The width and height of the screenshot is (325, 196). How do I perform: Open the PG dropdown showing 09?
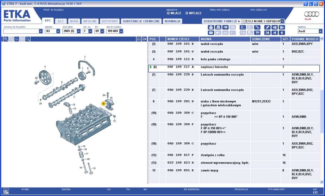(x=102, y=31)
